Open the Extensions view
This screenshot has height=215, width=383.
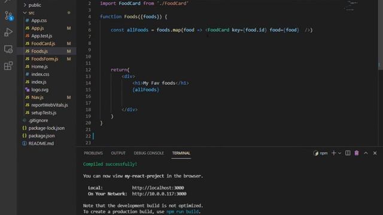click(x=8, y=66)
